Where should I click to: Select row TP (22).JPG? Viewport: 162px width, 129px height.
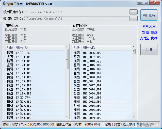35,110
